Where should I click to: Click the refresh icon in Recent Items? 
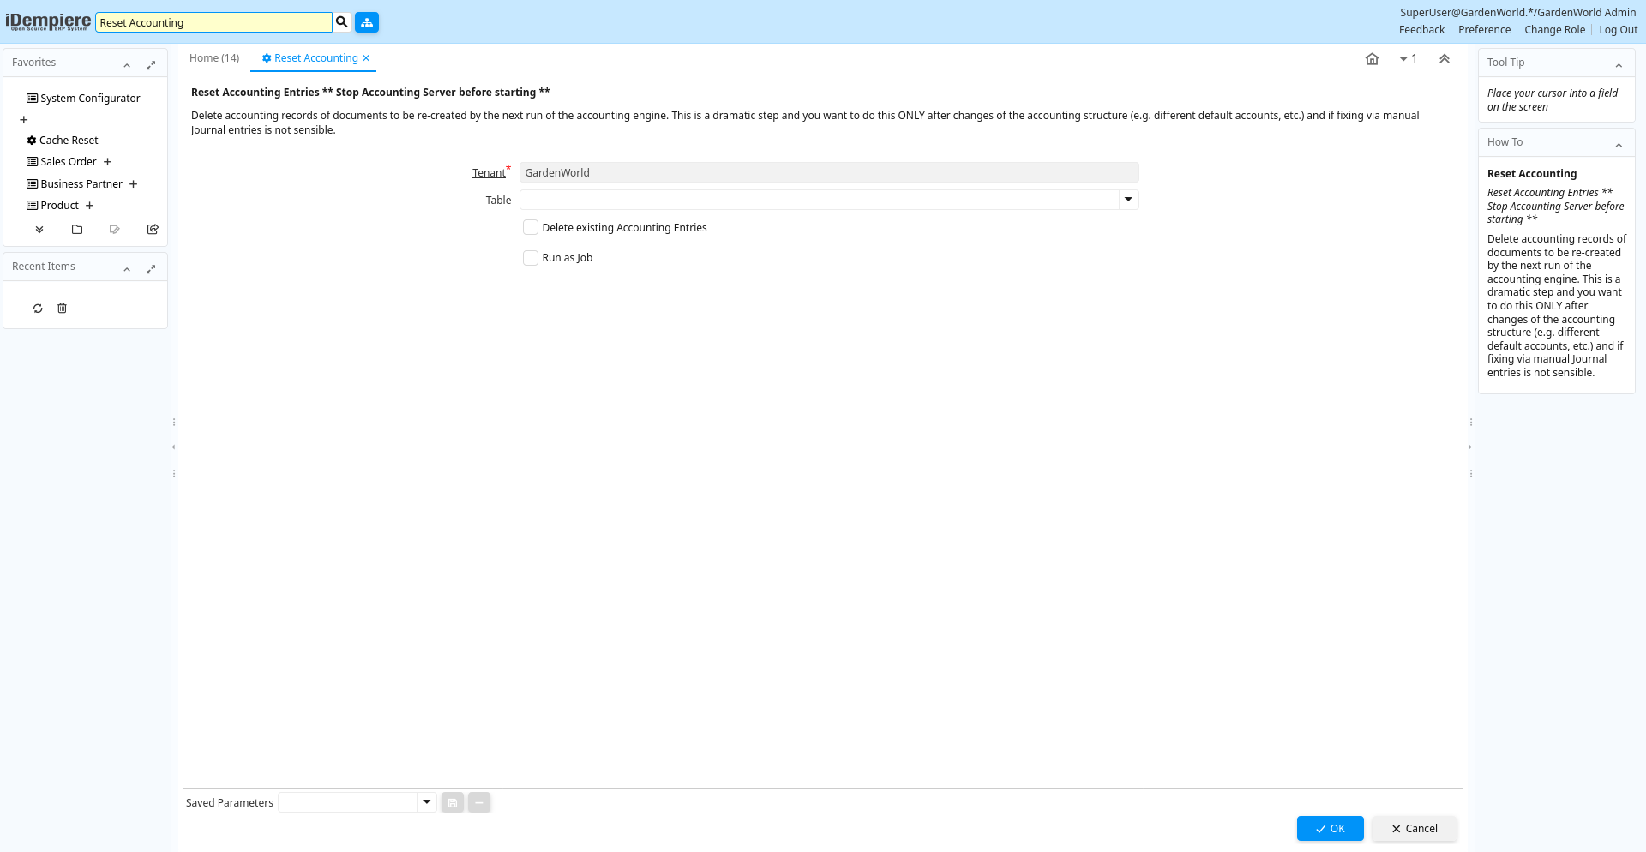[38, 309]
